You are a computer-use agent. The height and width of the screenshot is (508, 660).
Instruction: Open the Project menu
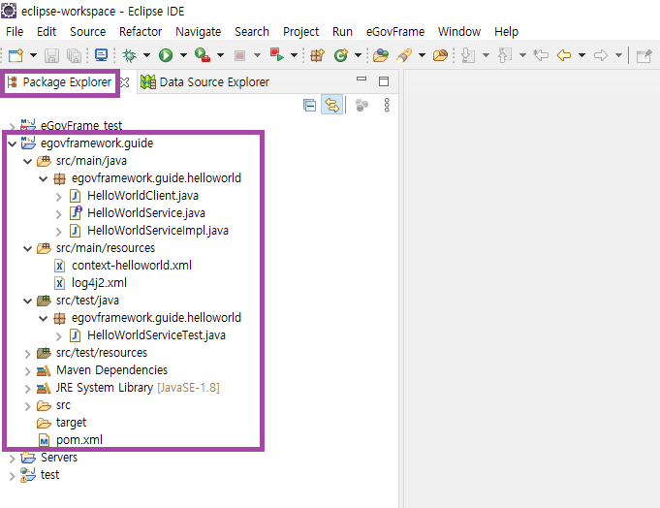pyautogui.click(x=301, y=32)
